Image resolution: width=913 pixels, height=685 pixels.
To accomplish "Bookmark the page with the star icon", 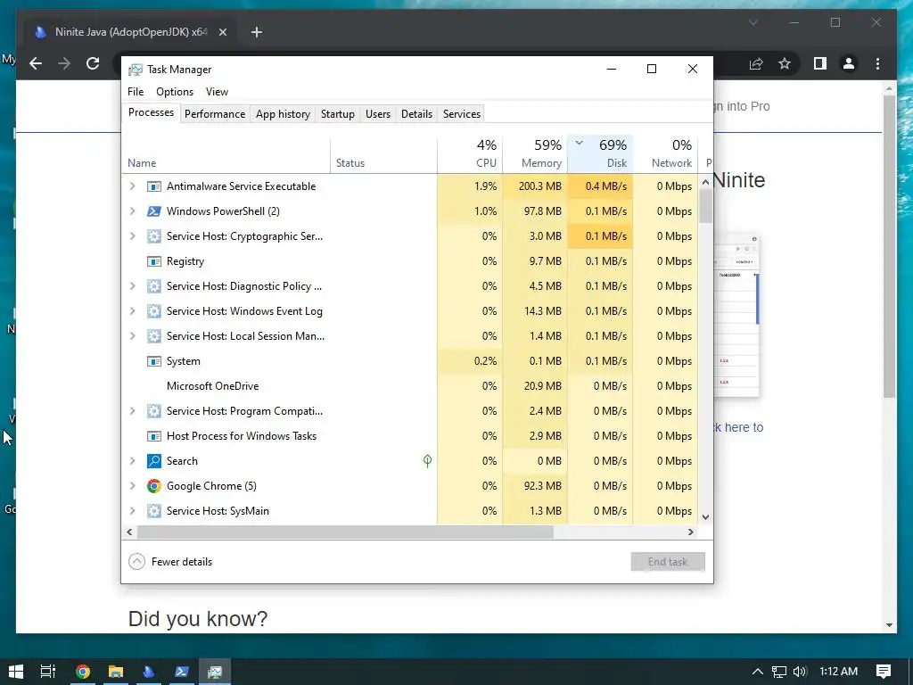I will point(785,63).
